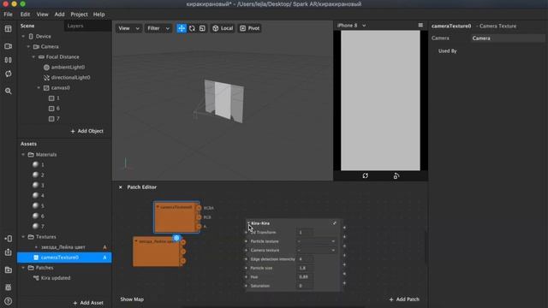Click the pause icon in left sidebar
The width and height of the screenshot is (548, 308).
pos(8,60)
